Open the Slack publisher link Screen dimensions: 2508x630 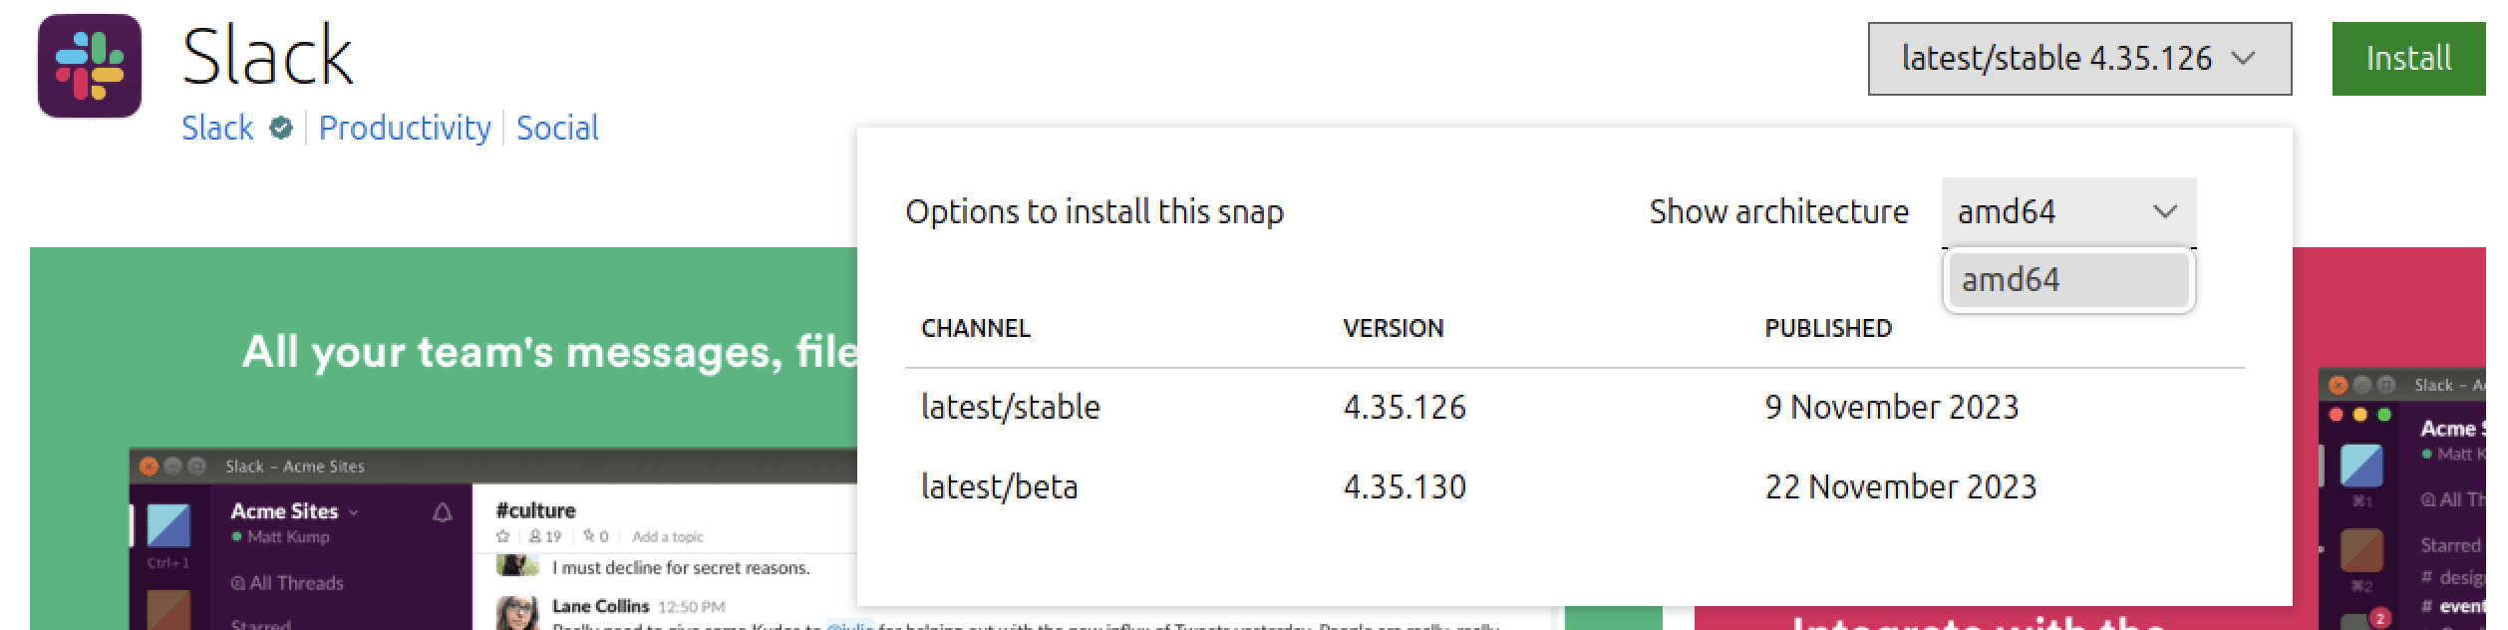click(217, 129)
